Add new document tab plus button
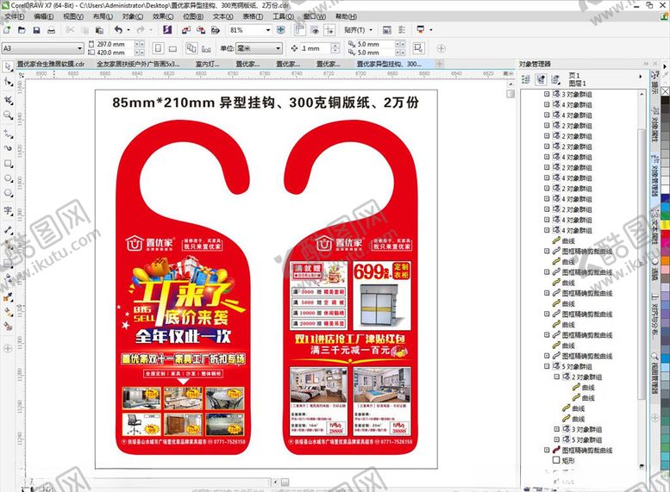Screen dimensions: 670x492 click(x=439, y=64)
